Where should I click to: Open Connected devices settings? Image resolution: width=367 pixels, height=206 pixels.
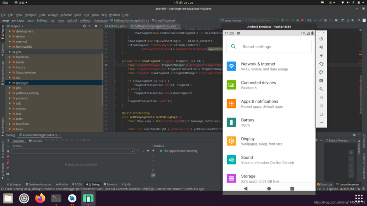269,85
